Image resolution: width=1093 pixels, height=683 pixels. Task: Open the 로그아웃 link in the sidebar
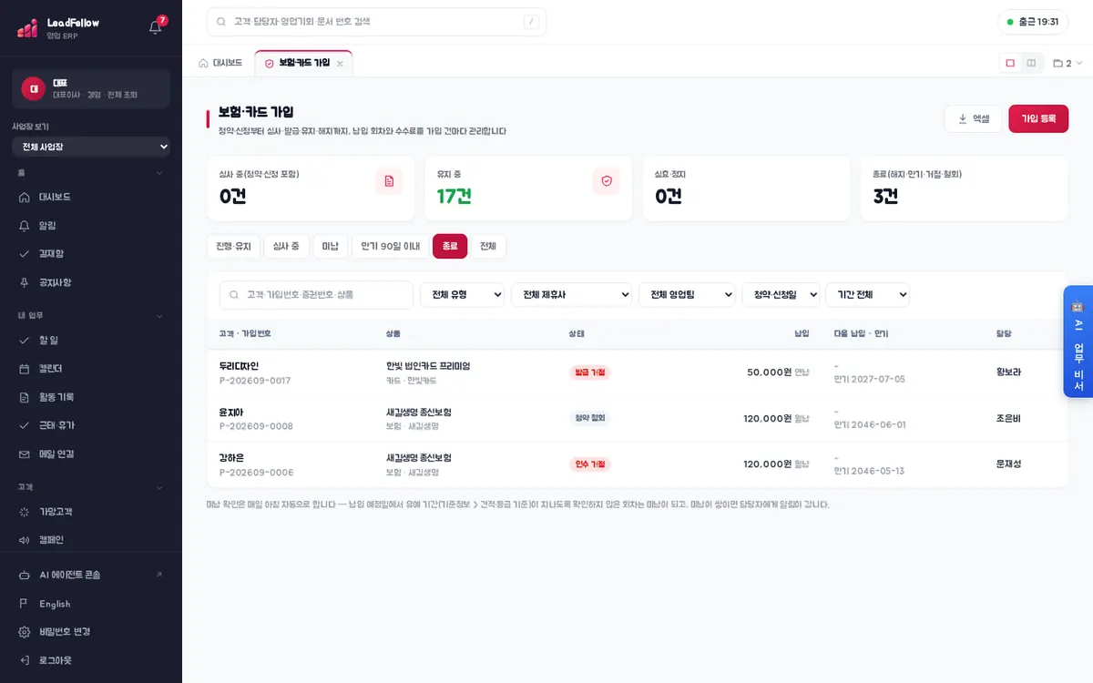click(91, 660)
